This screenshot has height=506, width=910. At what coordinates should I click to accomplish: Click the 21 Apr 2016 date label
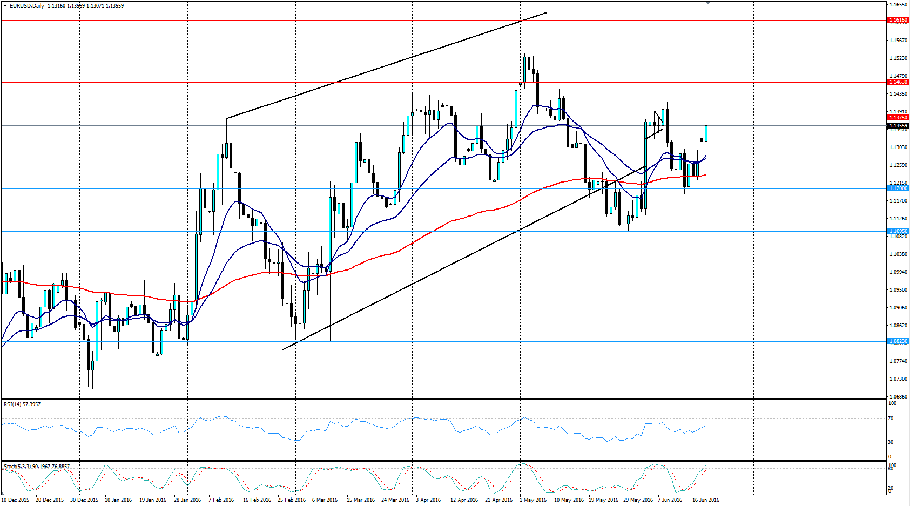[x=499, y=500]
